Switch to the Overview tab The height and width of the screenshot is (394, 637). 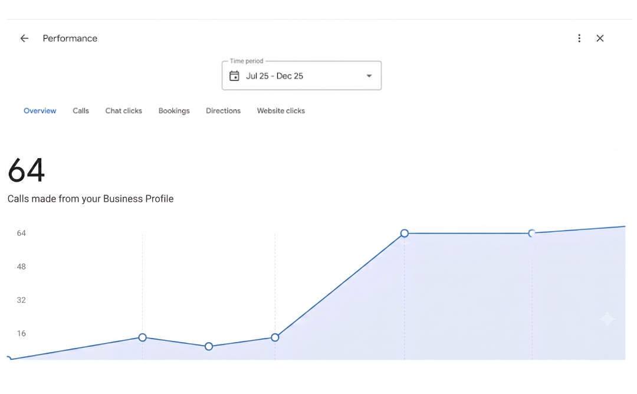(x=40, y=111)
